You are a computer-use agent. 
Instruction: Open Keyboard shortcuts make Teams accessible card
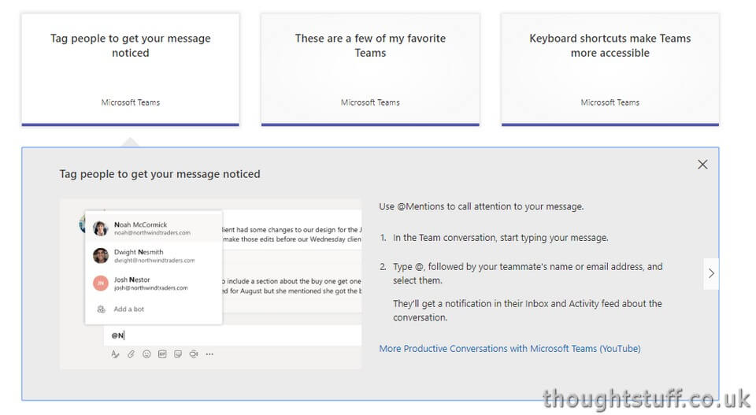pos(610,69)
